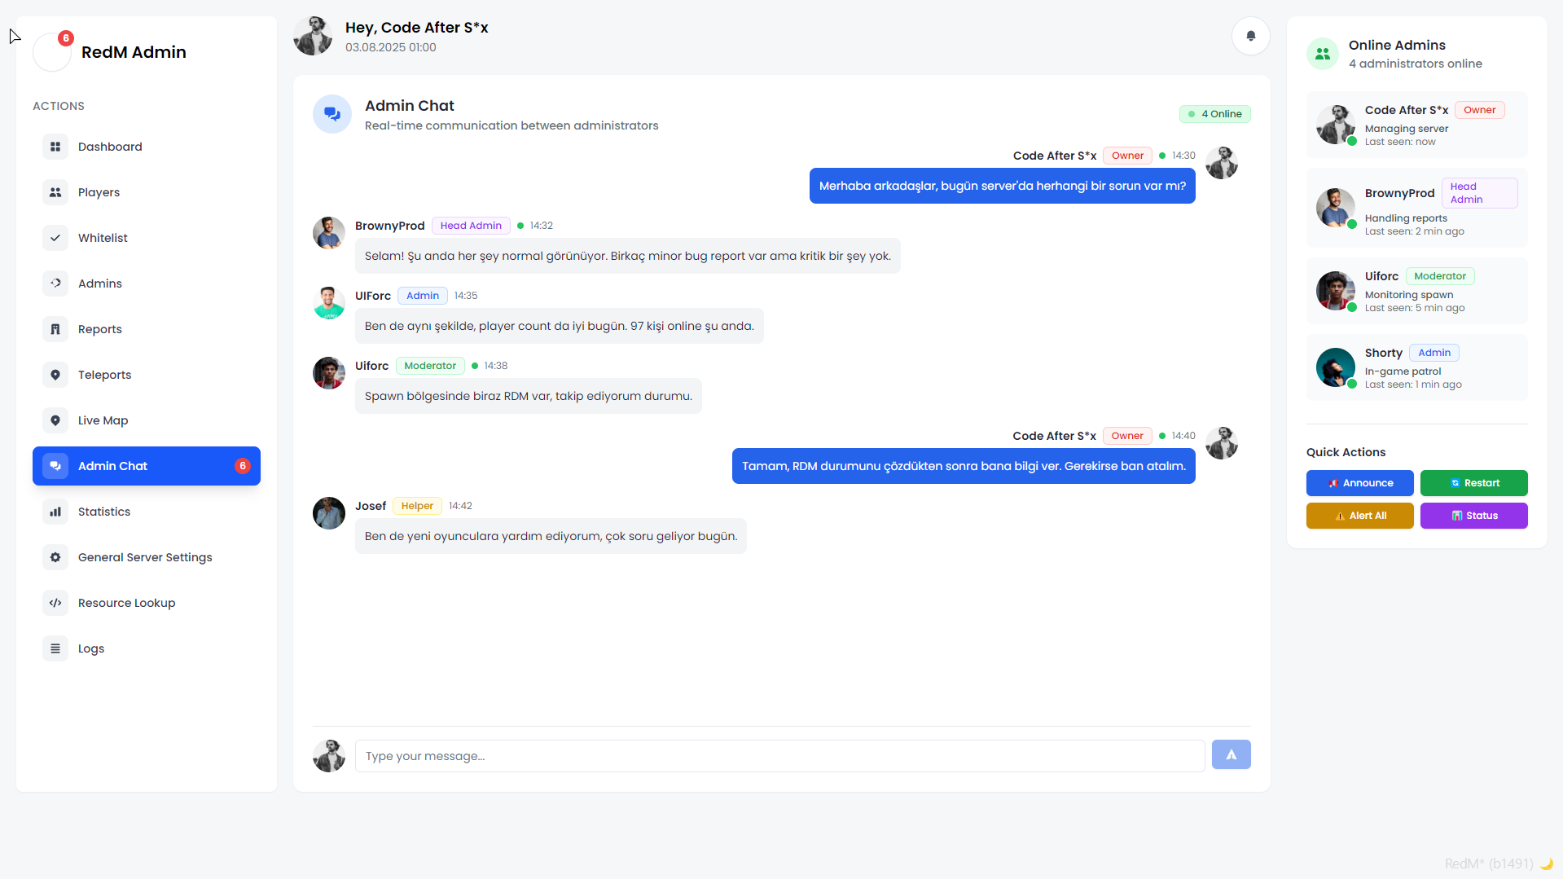The height and width of the screenshot is (879, 1563).
Task: Open the Reports menu item
Action: tap(99, 329)
